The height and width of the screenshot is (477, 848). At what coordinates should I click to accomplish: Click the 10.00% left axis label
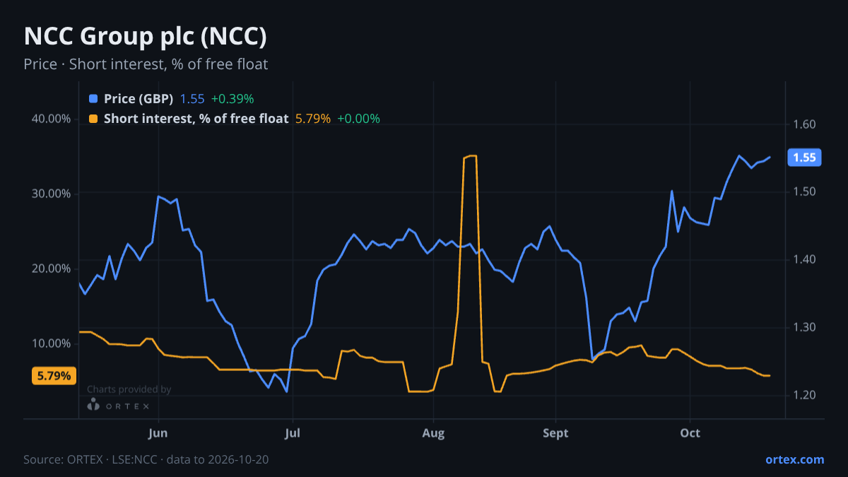pyautogui.click(x=52, y=343)
